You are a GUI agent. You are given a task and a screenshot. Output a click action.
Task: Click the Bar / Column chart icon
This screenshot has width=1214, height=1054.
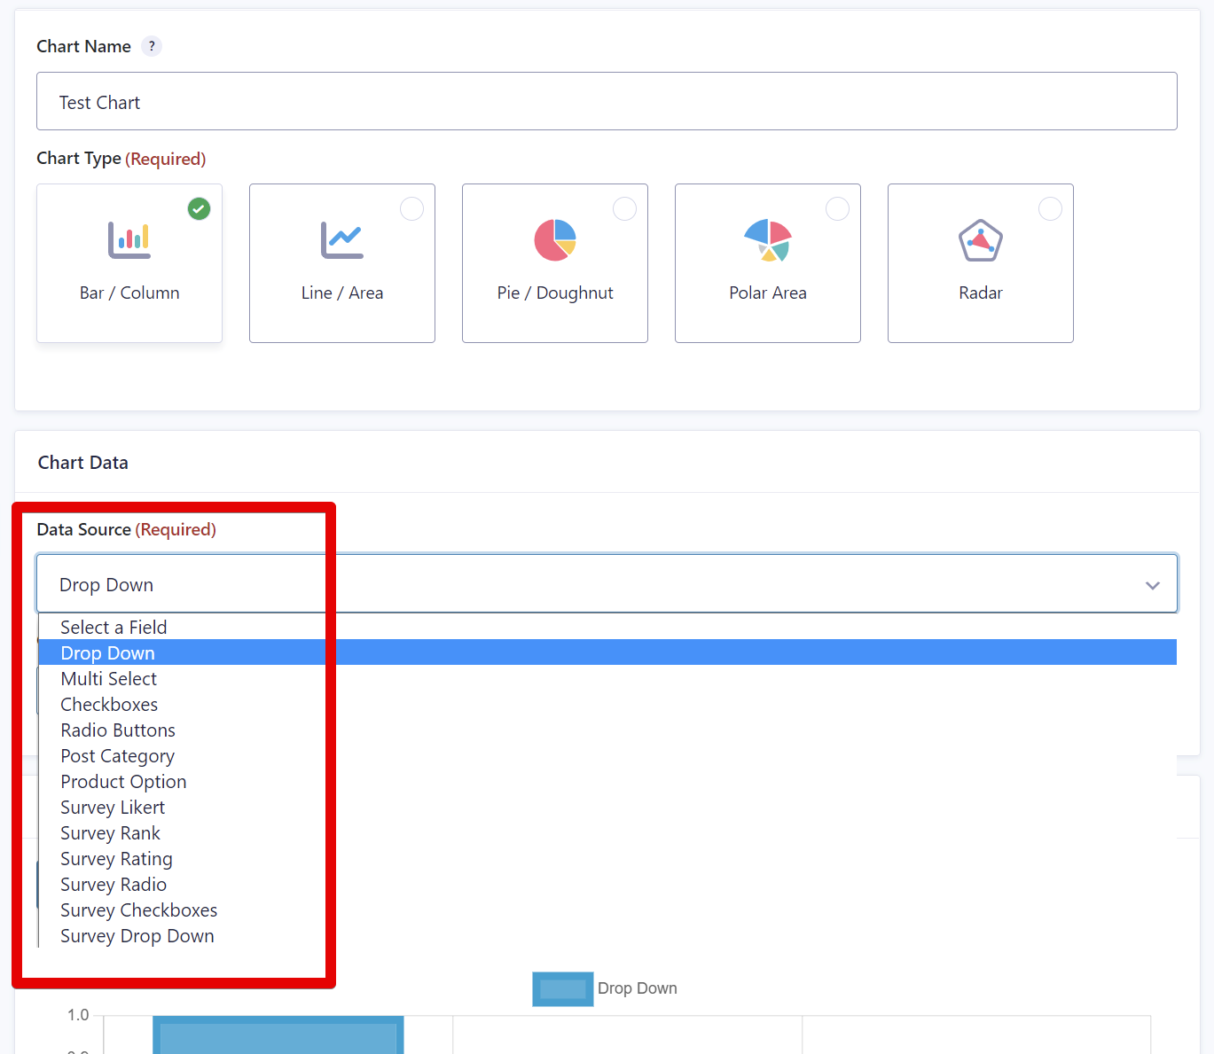point(129,240)
